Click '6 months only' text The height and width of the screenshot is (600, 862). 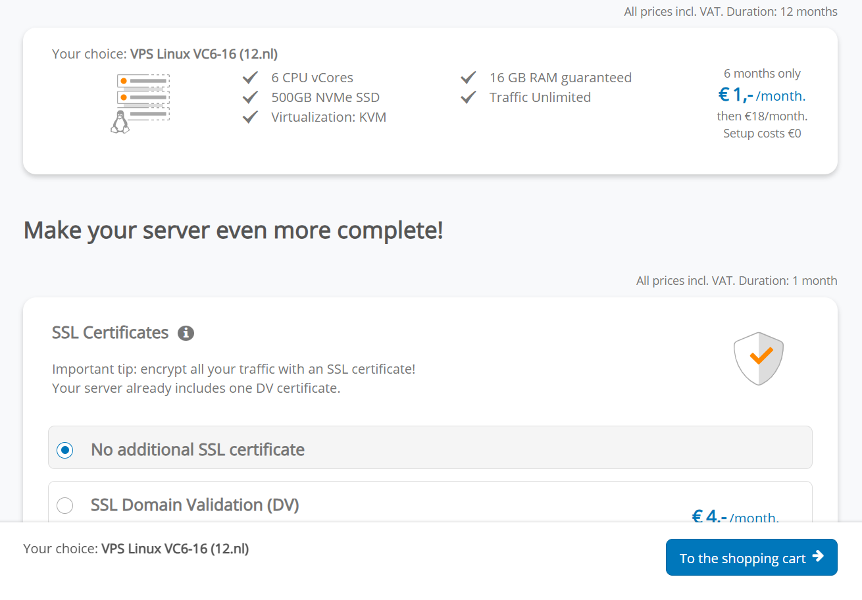tap(762, 74)
